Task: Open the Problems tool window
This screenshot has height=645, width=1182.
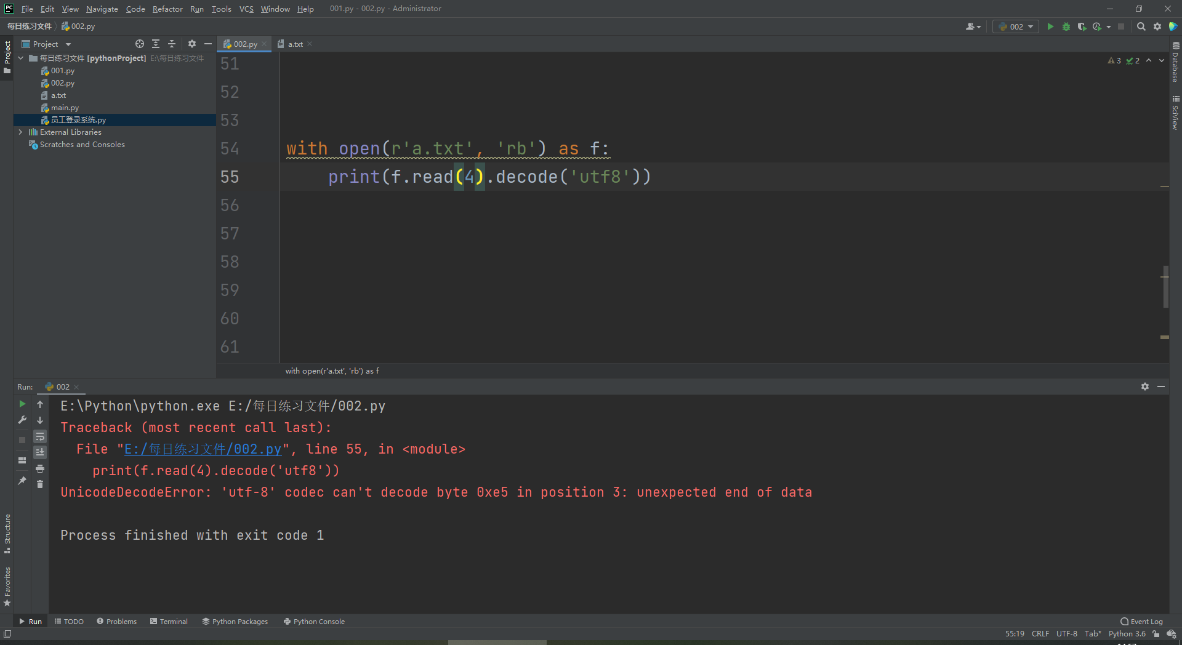Action: [116, 622]
